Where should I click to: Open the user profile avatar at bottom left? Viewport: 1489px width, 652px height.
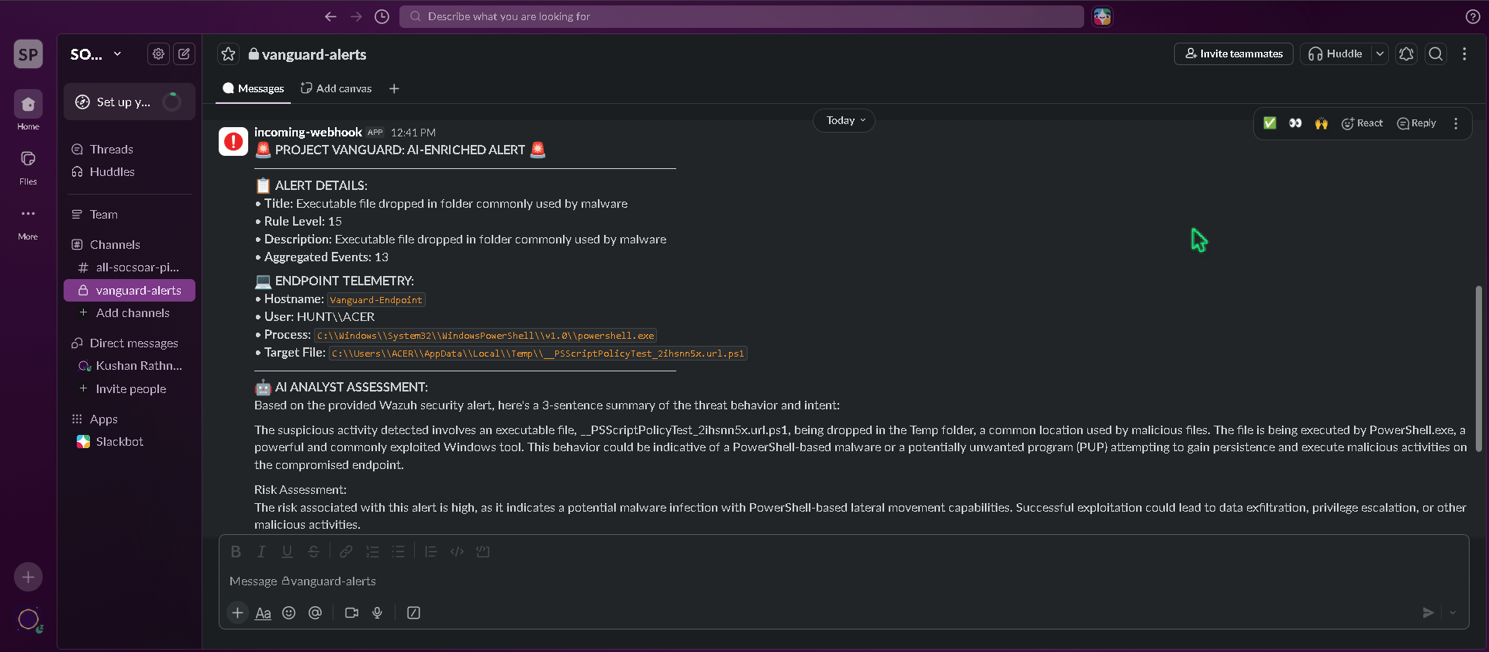29,619
